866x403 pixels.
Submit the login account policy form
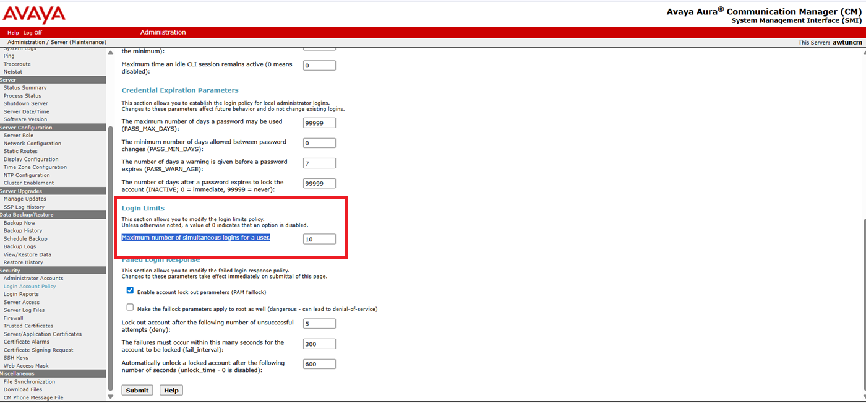tap(137, 391)
